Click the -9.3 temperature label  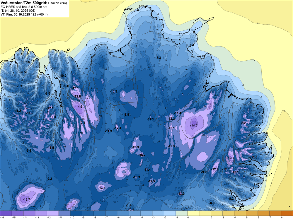[x=19, y=86]
